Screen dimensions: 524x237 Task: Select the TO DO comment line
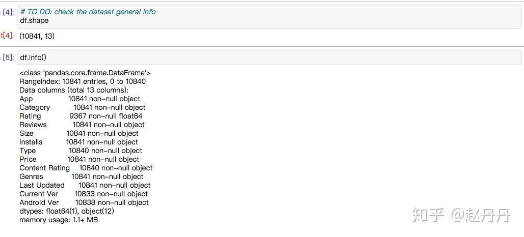click(88, 12)
